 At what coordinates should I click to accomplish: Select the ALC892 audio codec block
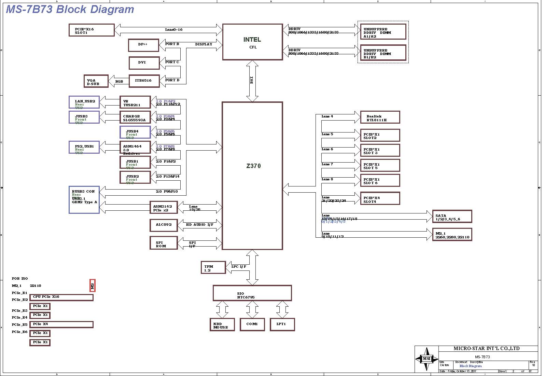coord(164,225)
